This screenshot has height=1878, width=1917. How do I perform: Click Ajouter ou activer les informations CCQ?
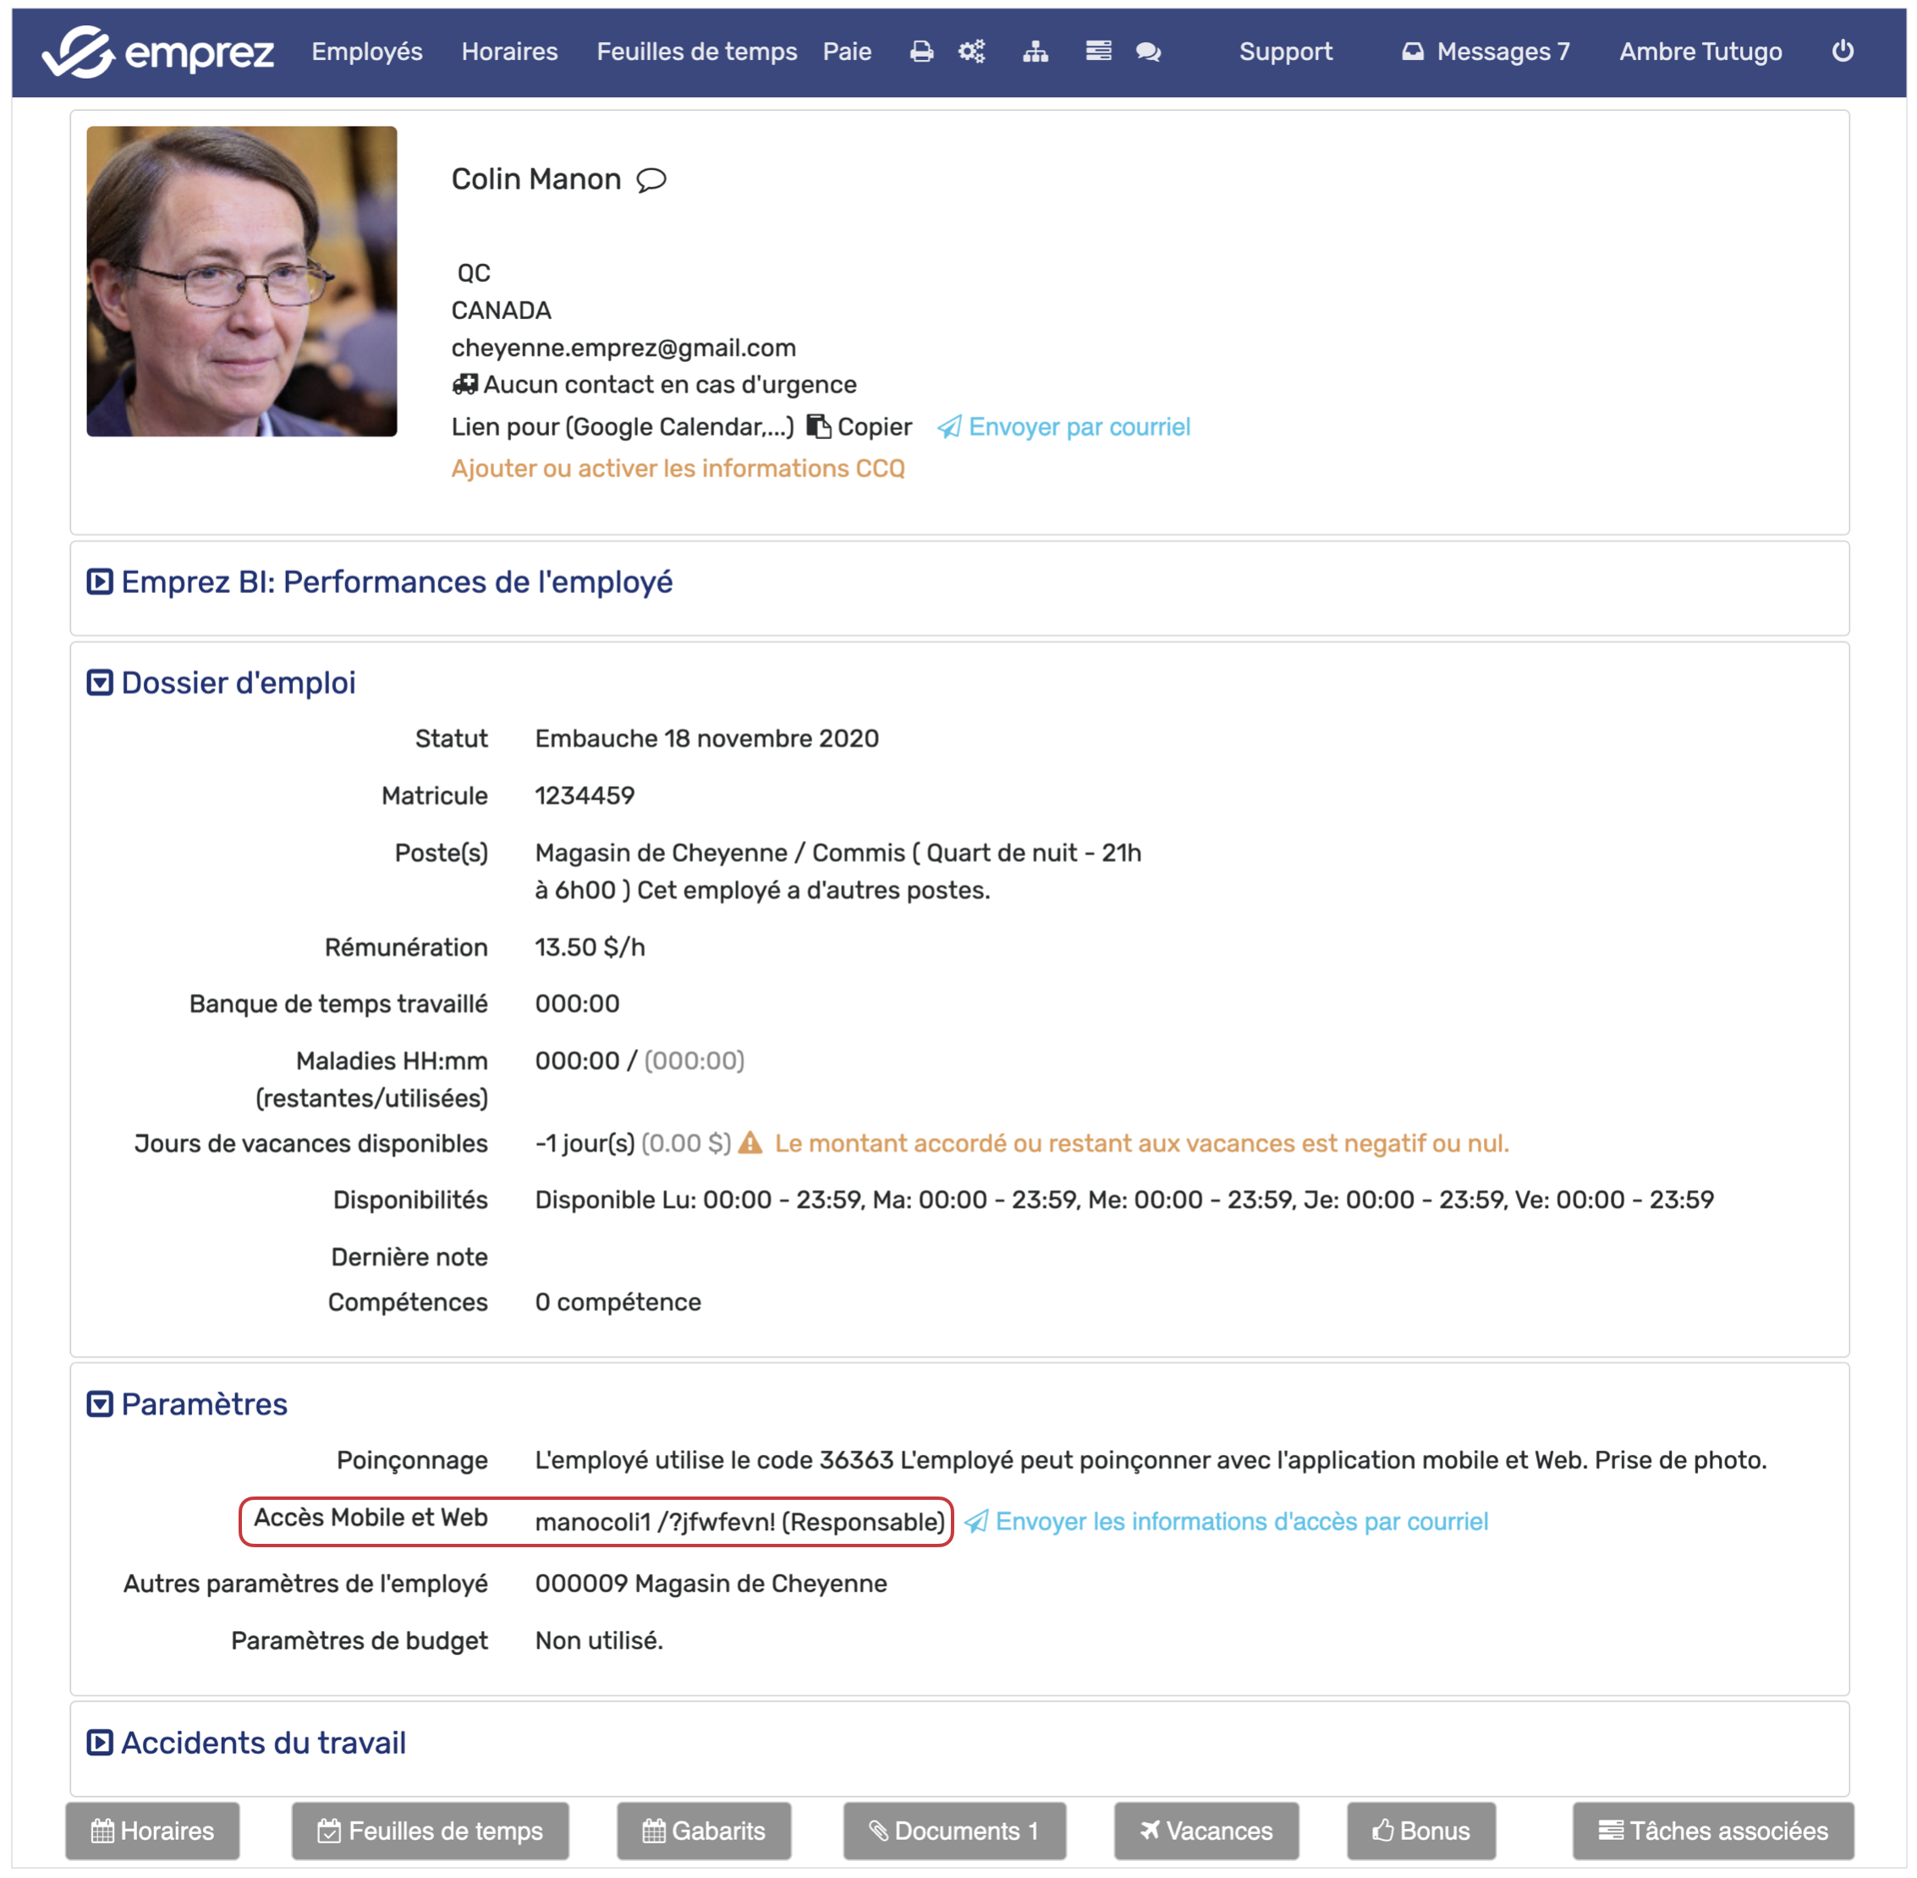coord(678,469)
